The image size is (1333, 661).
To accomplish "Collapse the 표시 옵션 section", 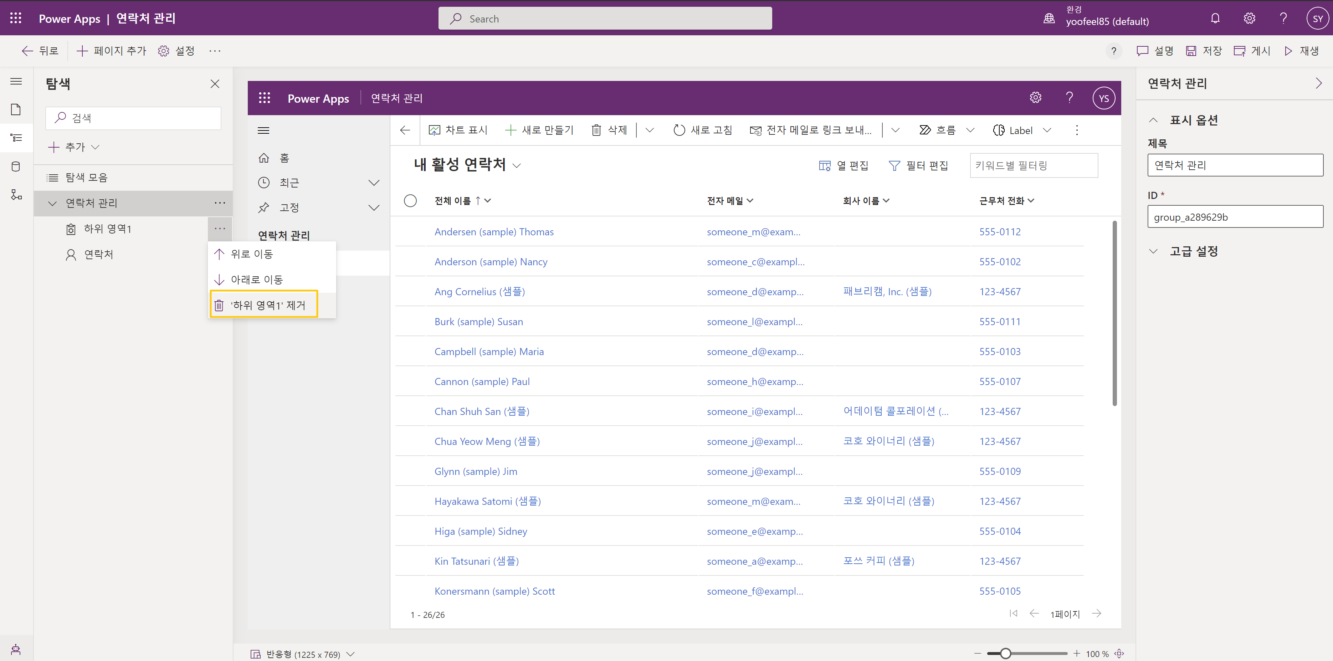I will (x=1153, y=120).
